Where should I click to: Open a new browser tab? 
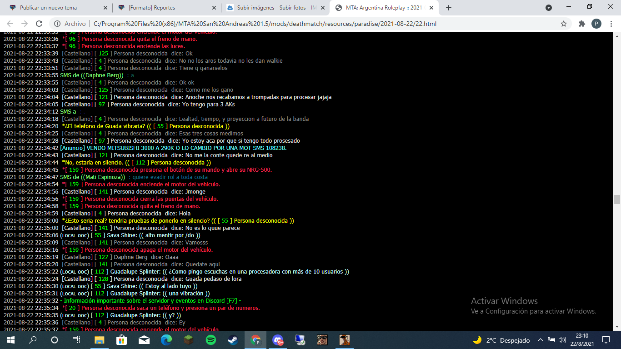point(449,8)
